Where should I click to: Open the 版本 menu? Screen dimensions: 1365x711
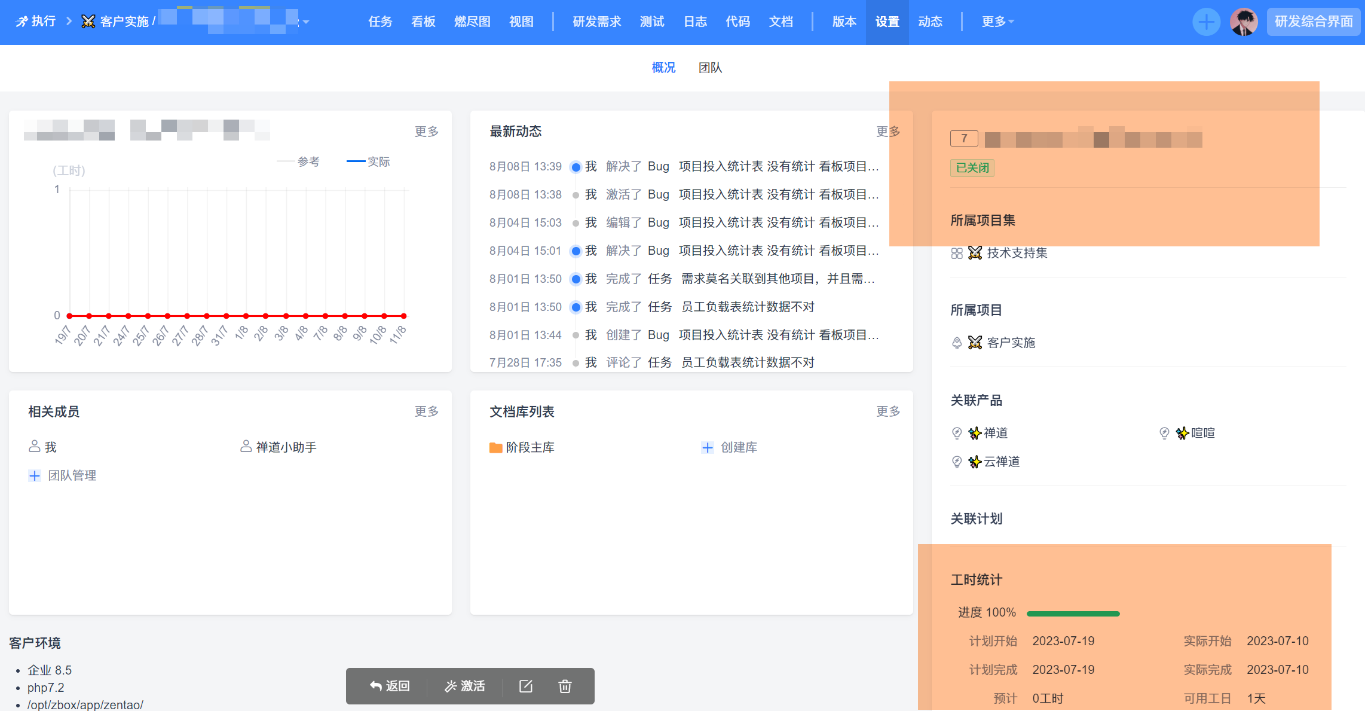(844, 22)
